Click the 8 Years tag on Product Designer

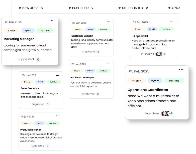27,123
